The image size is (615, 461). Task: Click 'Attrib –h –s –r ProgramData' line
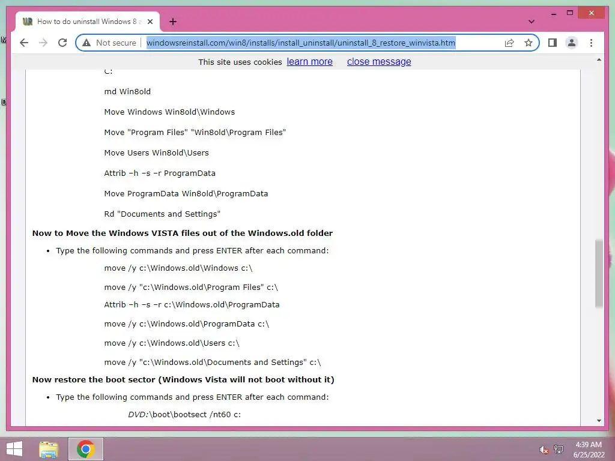click(160, 173)
